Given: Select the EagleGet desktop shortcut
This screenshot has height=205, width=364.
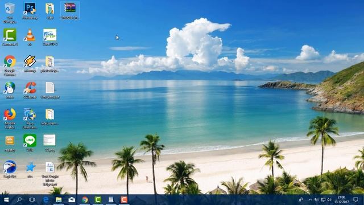Looking at the screenshot, I should pos(10,169).
